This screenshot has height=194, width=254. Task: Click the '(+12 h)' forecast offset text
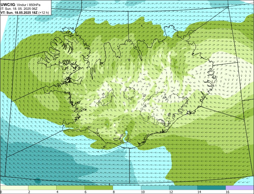click(x=44, y=13)
